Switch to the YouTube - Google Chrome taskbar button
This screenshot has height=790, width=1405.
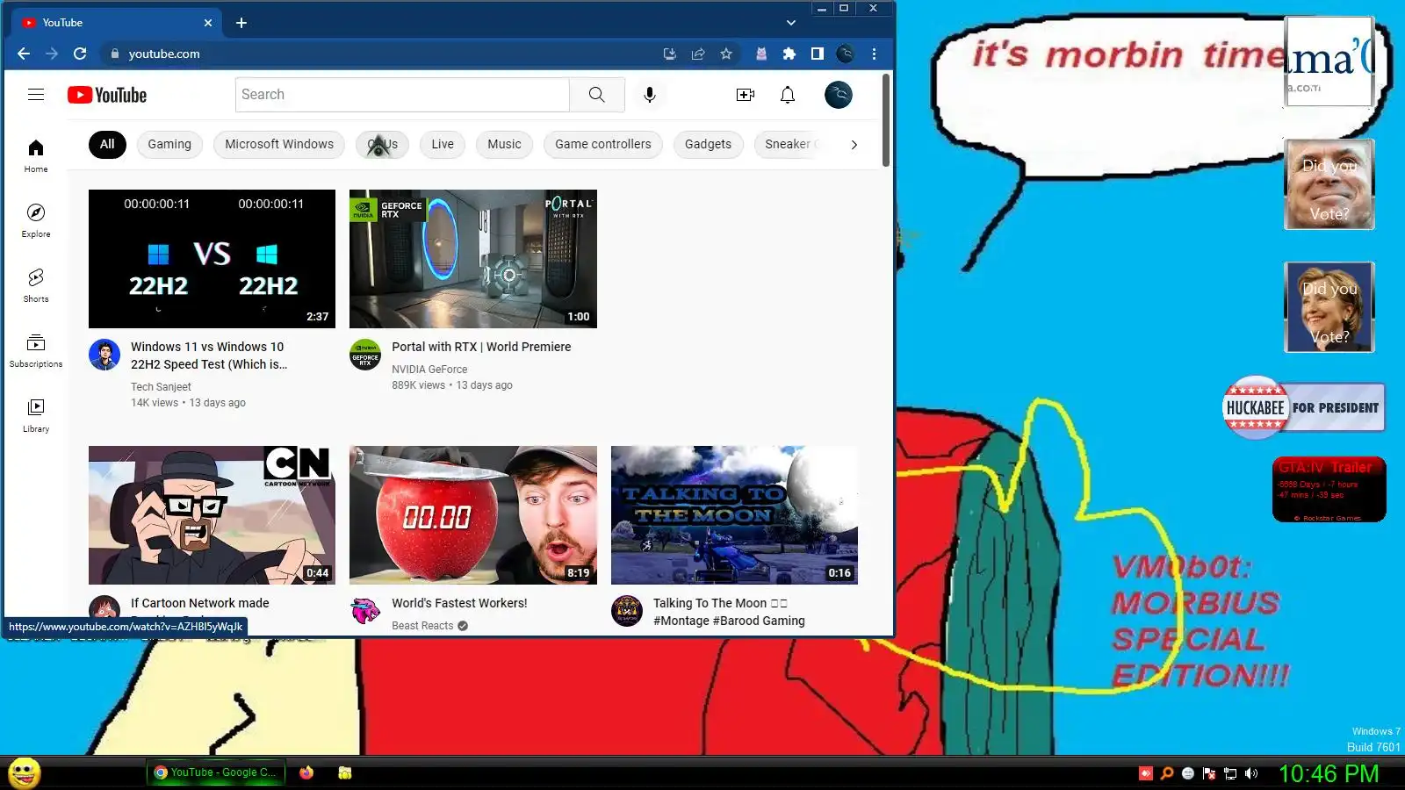(x=215, y=772)
